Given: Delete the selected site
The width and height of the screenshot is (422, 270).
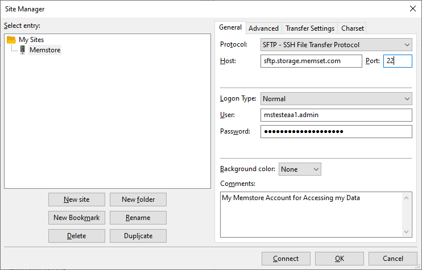Looking at the screenshot, I should (77, 236).
